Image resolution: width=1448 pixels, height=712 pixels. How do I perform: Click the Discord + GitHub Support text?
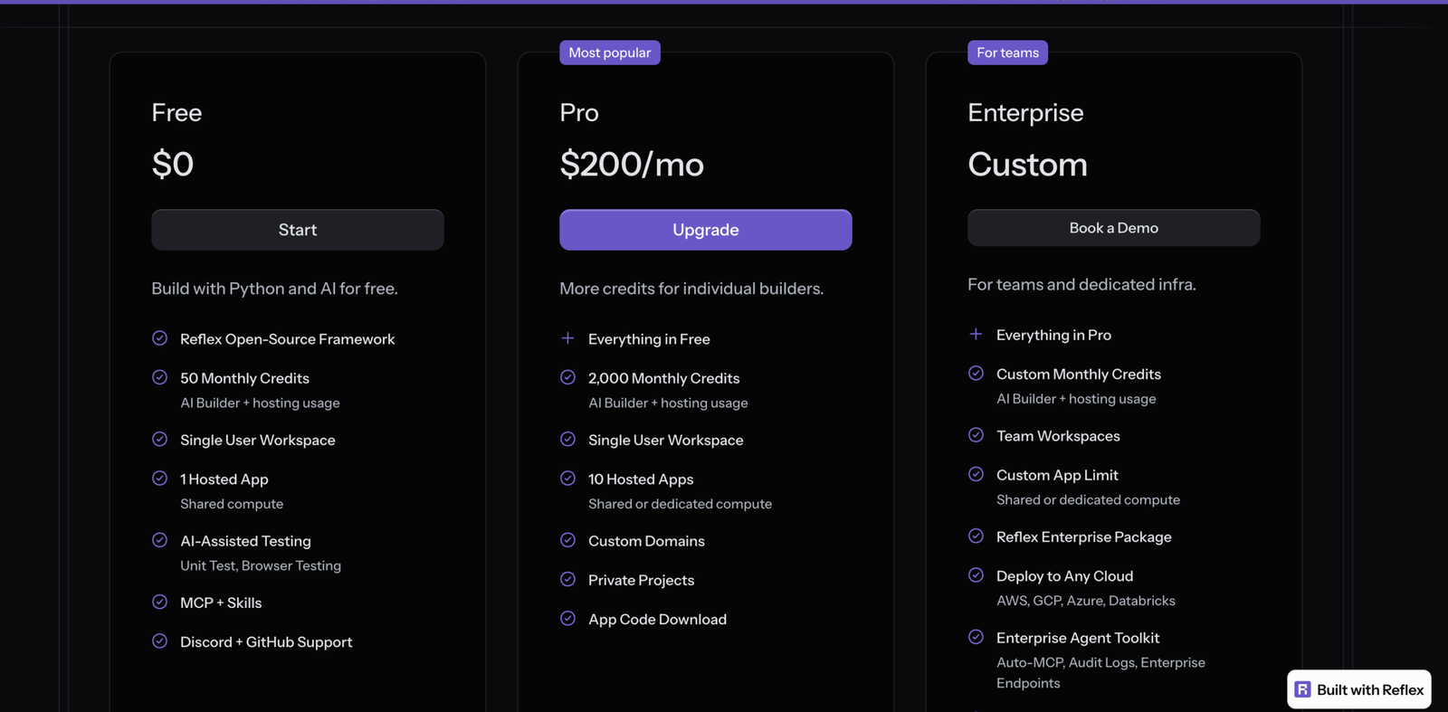pyautogui.click(x=266, y=641)
